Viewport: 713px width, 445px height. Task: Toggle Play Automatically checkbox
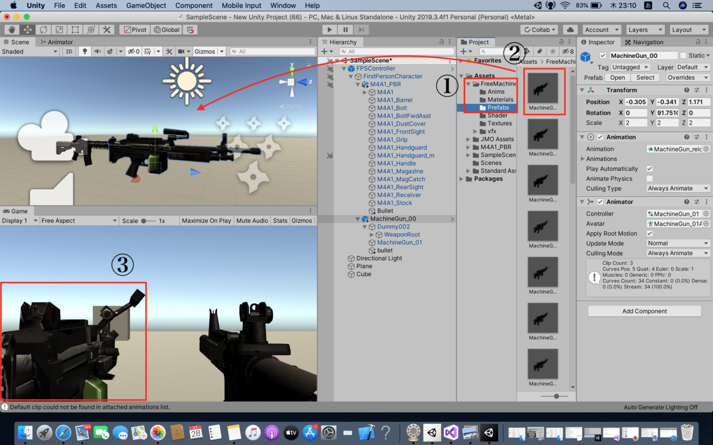tap(649, 169)
